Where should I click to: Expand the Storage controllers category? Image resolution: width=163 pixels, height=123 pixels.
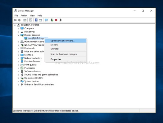[x=18, y=78]
